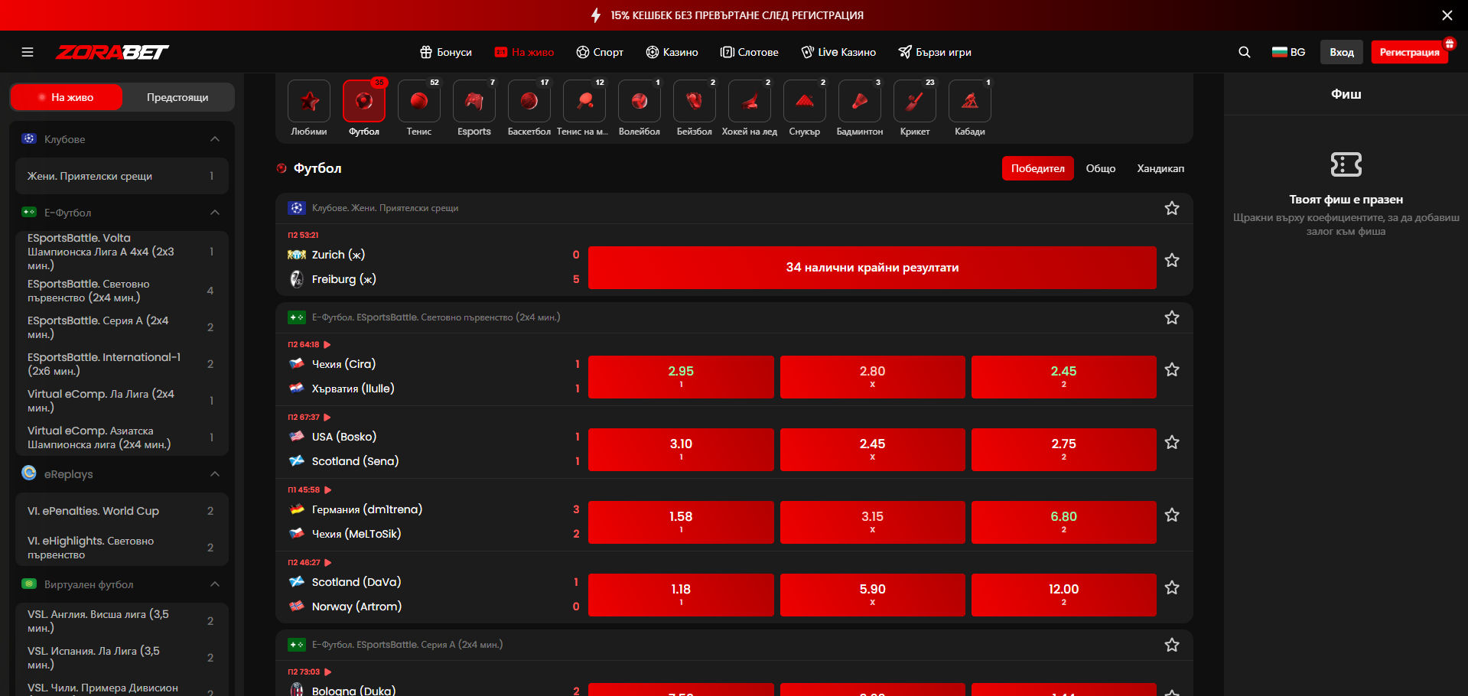This screenshot has height=696, width=1468.
Task: Open the Бонуси menu
Action: 446,52
